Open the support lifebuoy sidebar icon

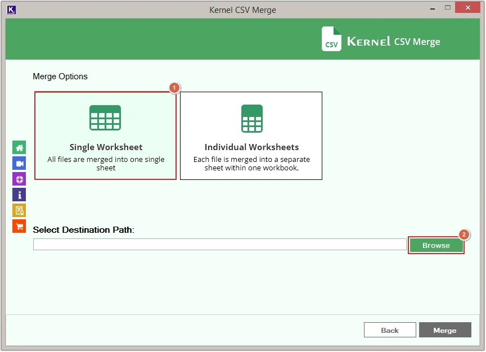click(19, 179)
